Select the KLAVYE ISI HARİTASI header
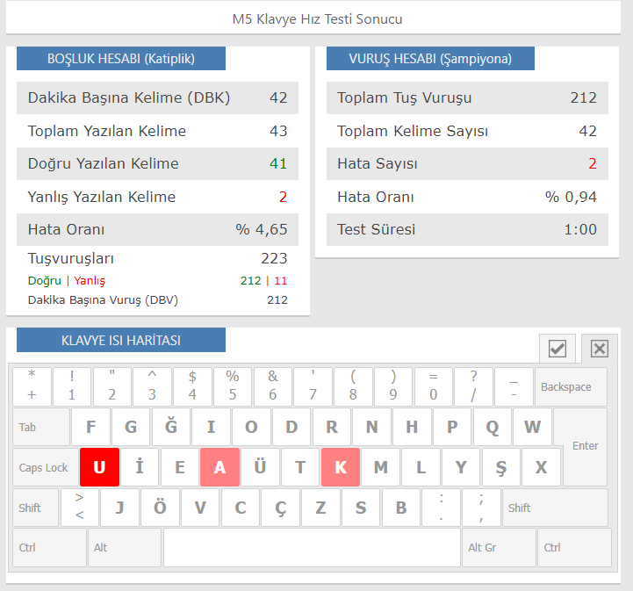 point(121,340)
